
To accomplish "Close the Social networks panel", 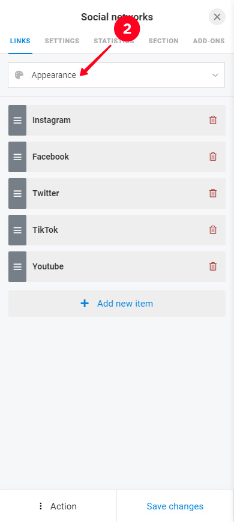I will (x=217, y=17).
